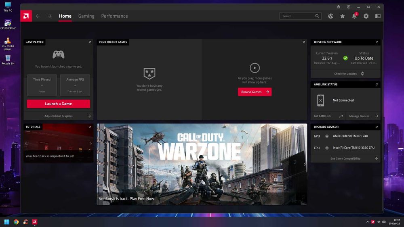
Task: Click the Up To Date status text
Action: click(x=364, y=58)
